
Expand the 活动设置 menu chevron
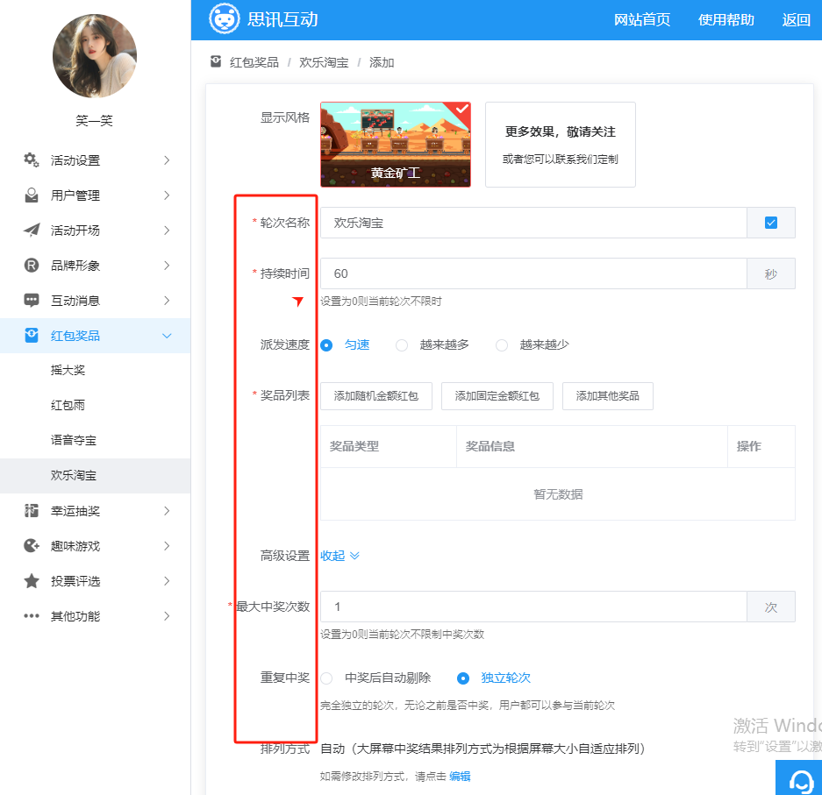167,160
